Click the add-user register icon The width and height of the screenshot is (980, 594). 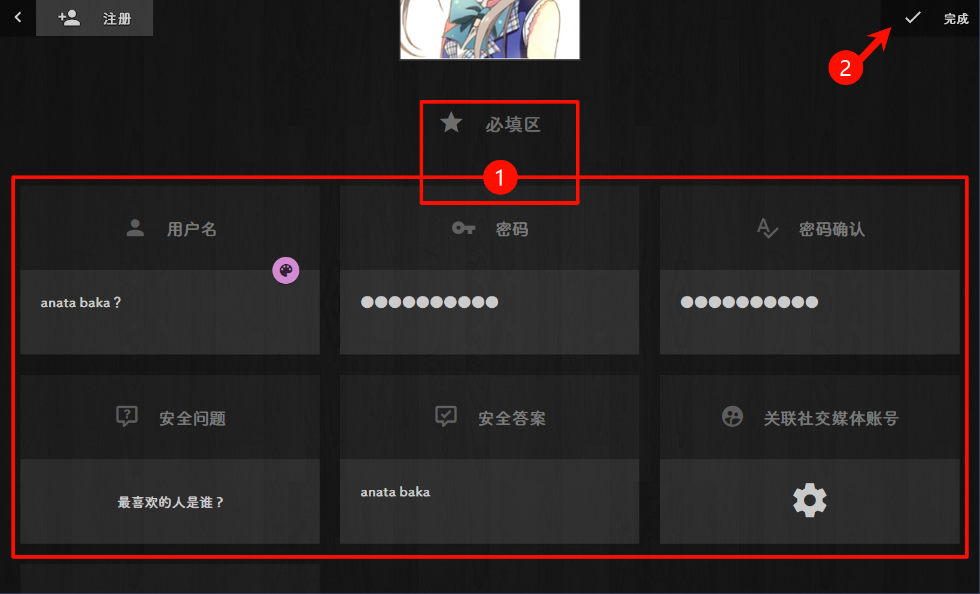coord(69,18)
